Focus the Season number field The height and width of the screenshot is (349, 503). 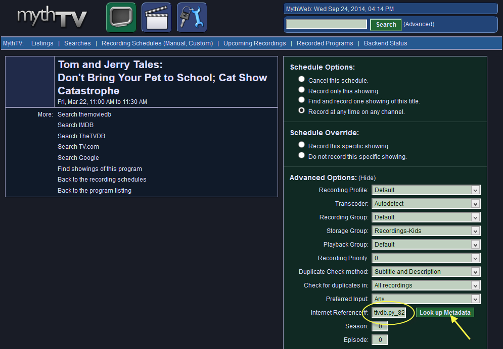(x=380, y=326)
